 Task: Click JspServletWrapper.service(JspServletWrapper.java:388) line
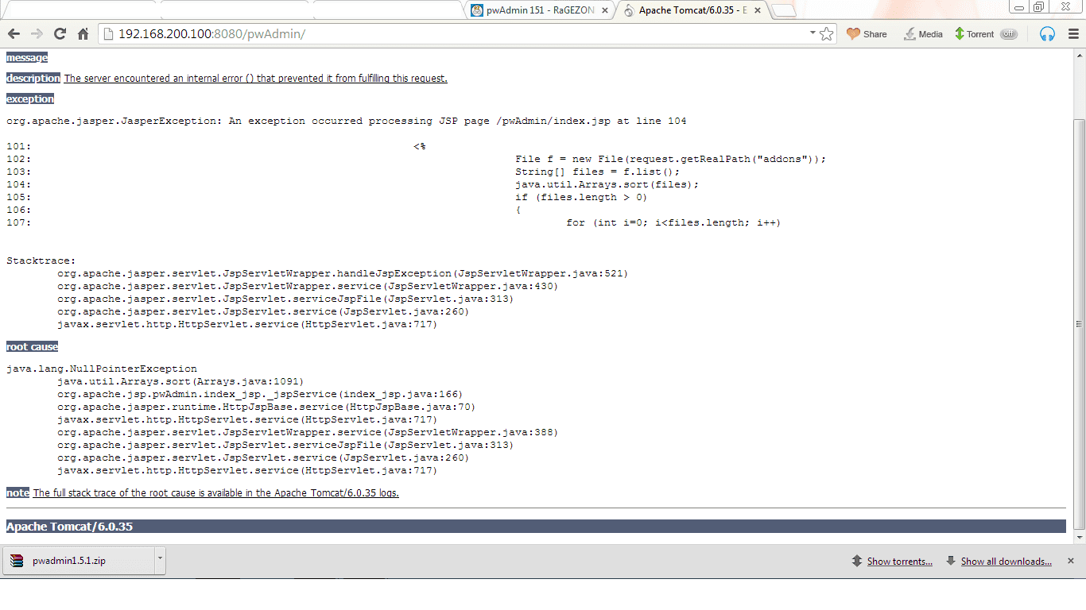308,433
